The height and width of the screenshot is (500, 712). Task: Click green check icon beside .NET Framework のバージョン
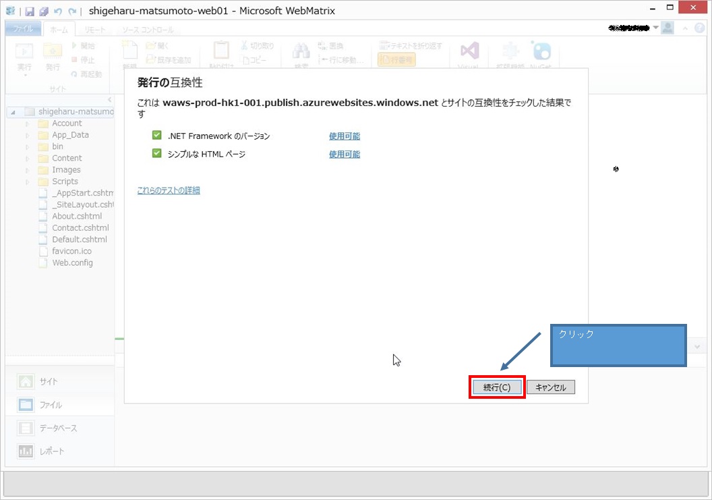click(x=156, y=135)
